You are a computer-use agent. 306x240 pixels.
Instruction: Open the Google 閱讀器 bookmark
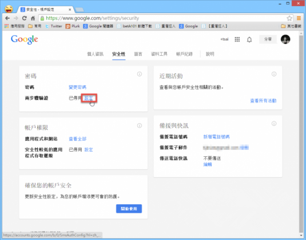98,26
